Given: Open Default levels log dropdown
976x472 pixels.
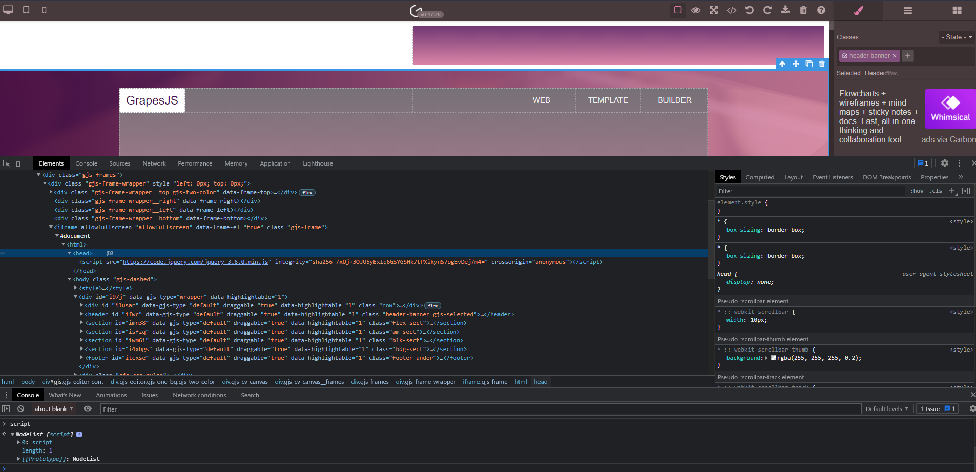Looking at the screenshot, I should coord(887,409).
